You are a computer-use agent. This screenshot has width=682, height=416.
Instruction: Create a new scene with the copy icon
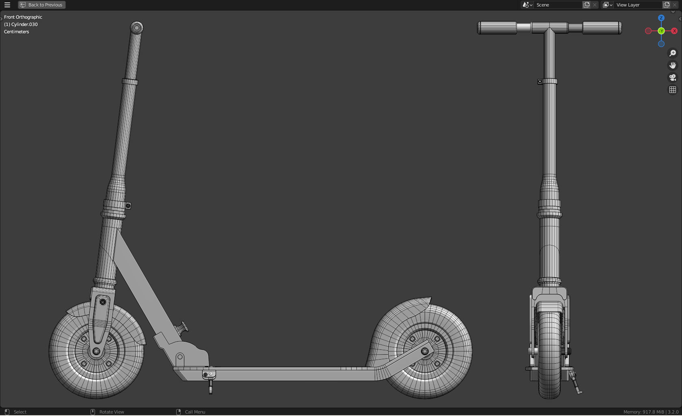pyautogui.click(x=587, y=5)
